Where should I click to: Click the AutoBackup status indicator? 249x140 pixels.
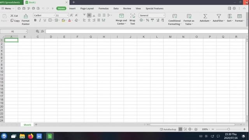coord(168,129)
